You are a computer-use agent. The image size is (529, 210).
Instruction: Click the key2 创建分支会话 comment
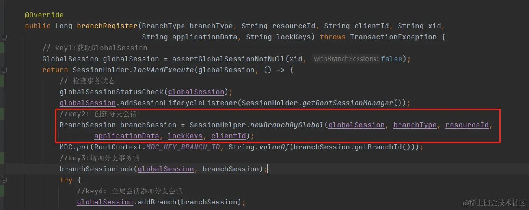click(98, 114)
